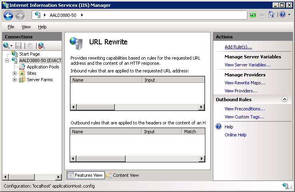
Task: Click the Application Pools icon
Action: tap(22, 67)
